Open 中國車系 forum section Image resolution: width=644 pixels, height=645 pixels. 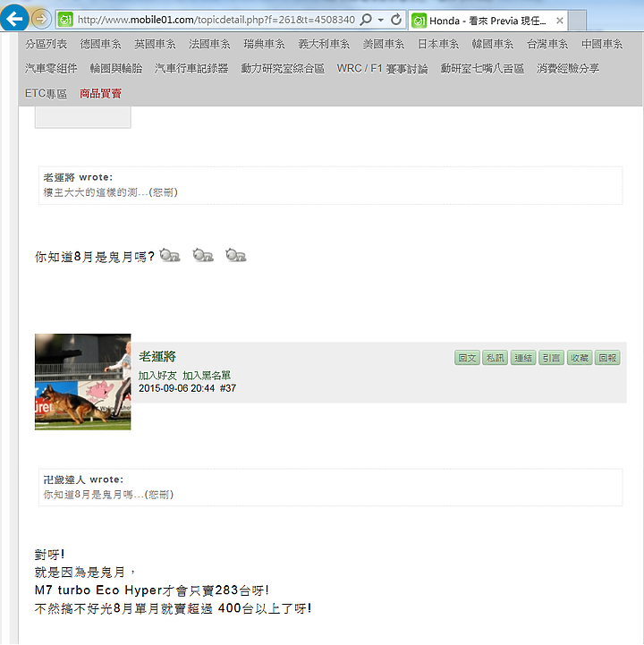[602, 44]
